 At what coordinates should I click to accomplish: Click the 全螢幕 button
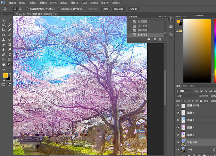(134, 9)
